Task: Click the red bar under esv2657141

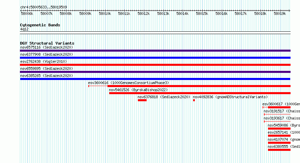Action: (x=279, y=136)
